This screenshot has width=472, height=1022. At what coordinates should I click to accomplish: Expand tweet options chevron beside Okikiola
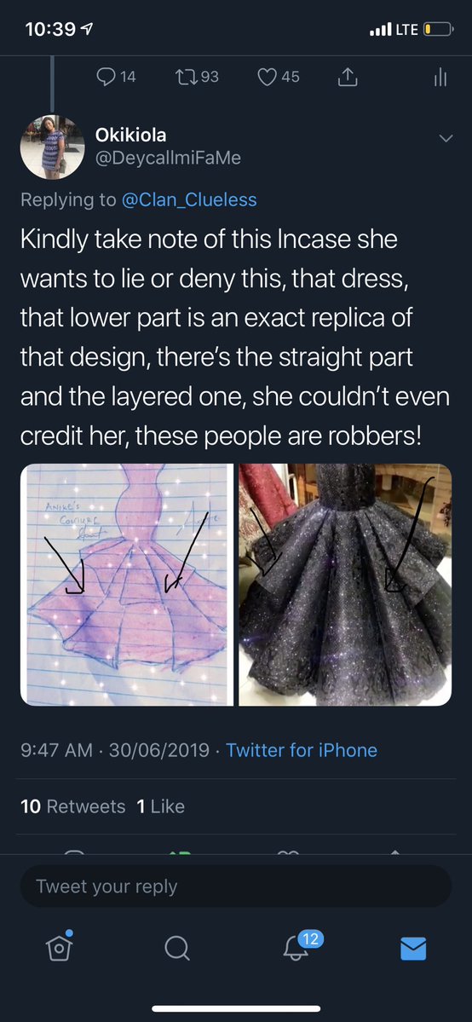click(446, 138)
